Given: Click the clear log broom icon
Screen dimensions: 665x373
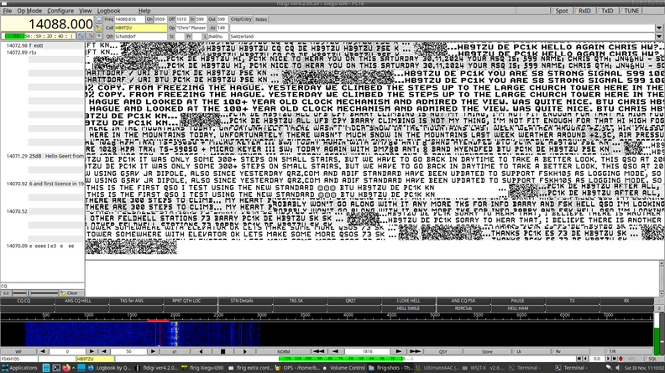Looking at the screenshot, I should pos(99,28).
